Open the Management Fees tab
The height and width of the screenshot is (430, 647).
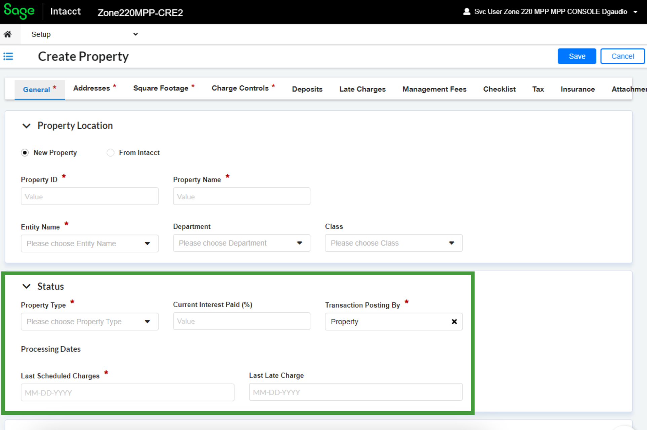pos(434,89)
